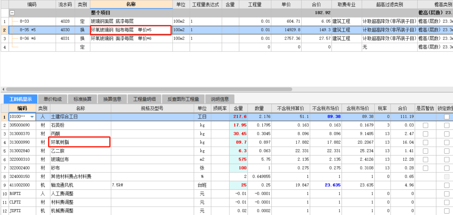The width and height of the screenshot is (453, 215).
Task: Click the 玻璃钢面层 底漆每层 name cell
Action: pyautogui.click(x=131, y=21)
